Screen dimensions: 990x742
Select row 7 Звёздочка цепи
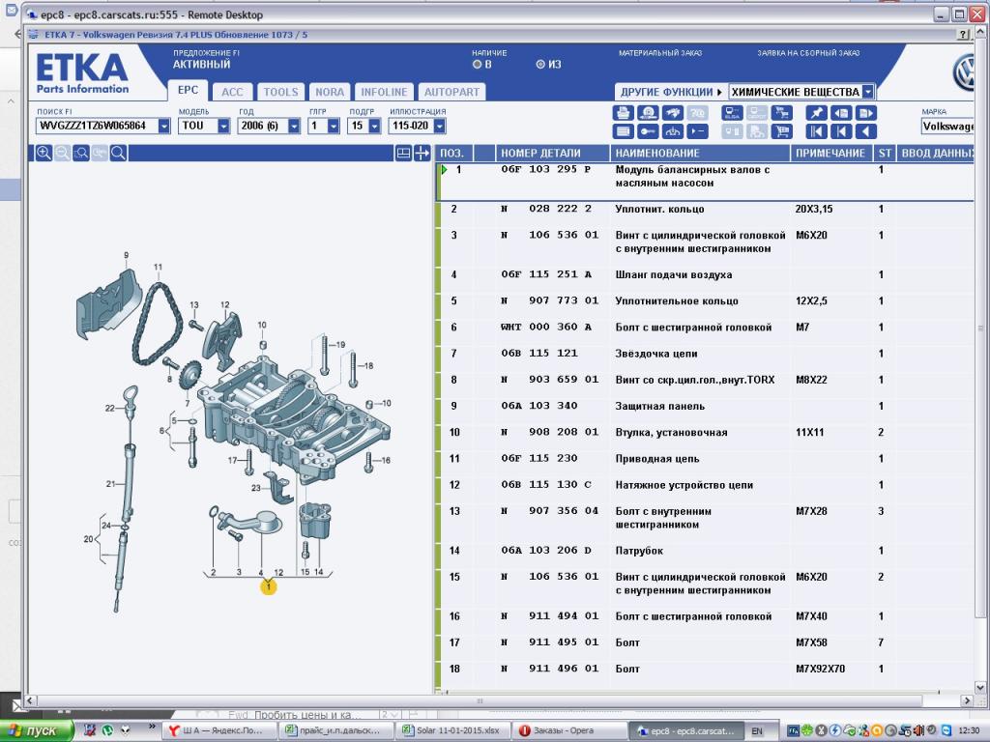pyautogui.click(x=704, y=354)
